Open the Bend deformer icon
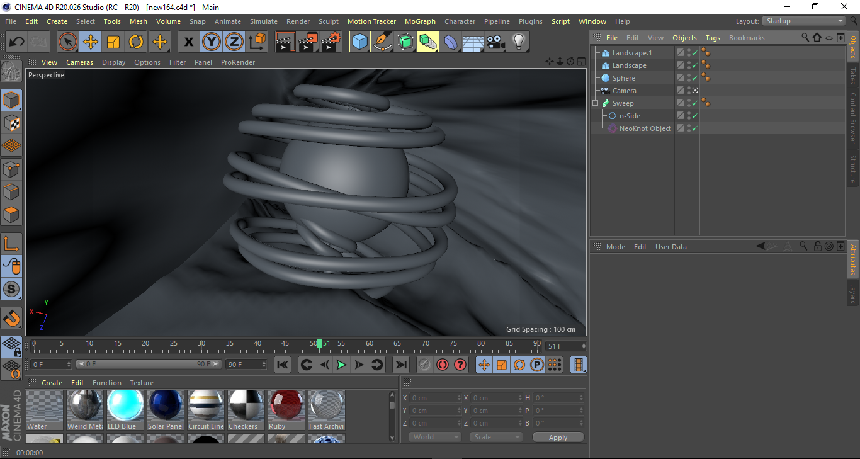 click(x=451, y=42)
